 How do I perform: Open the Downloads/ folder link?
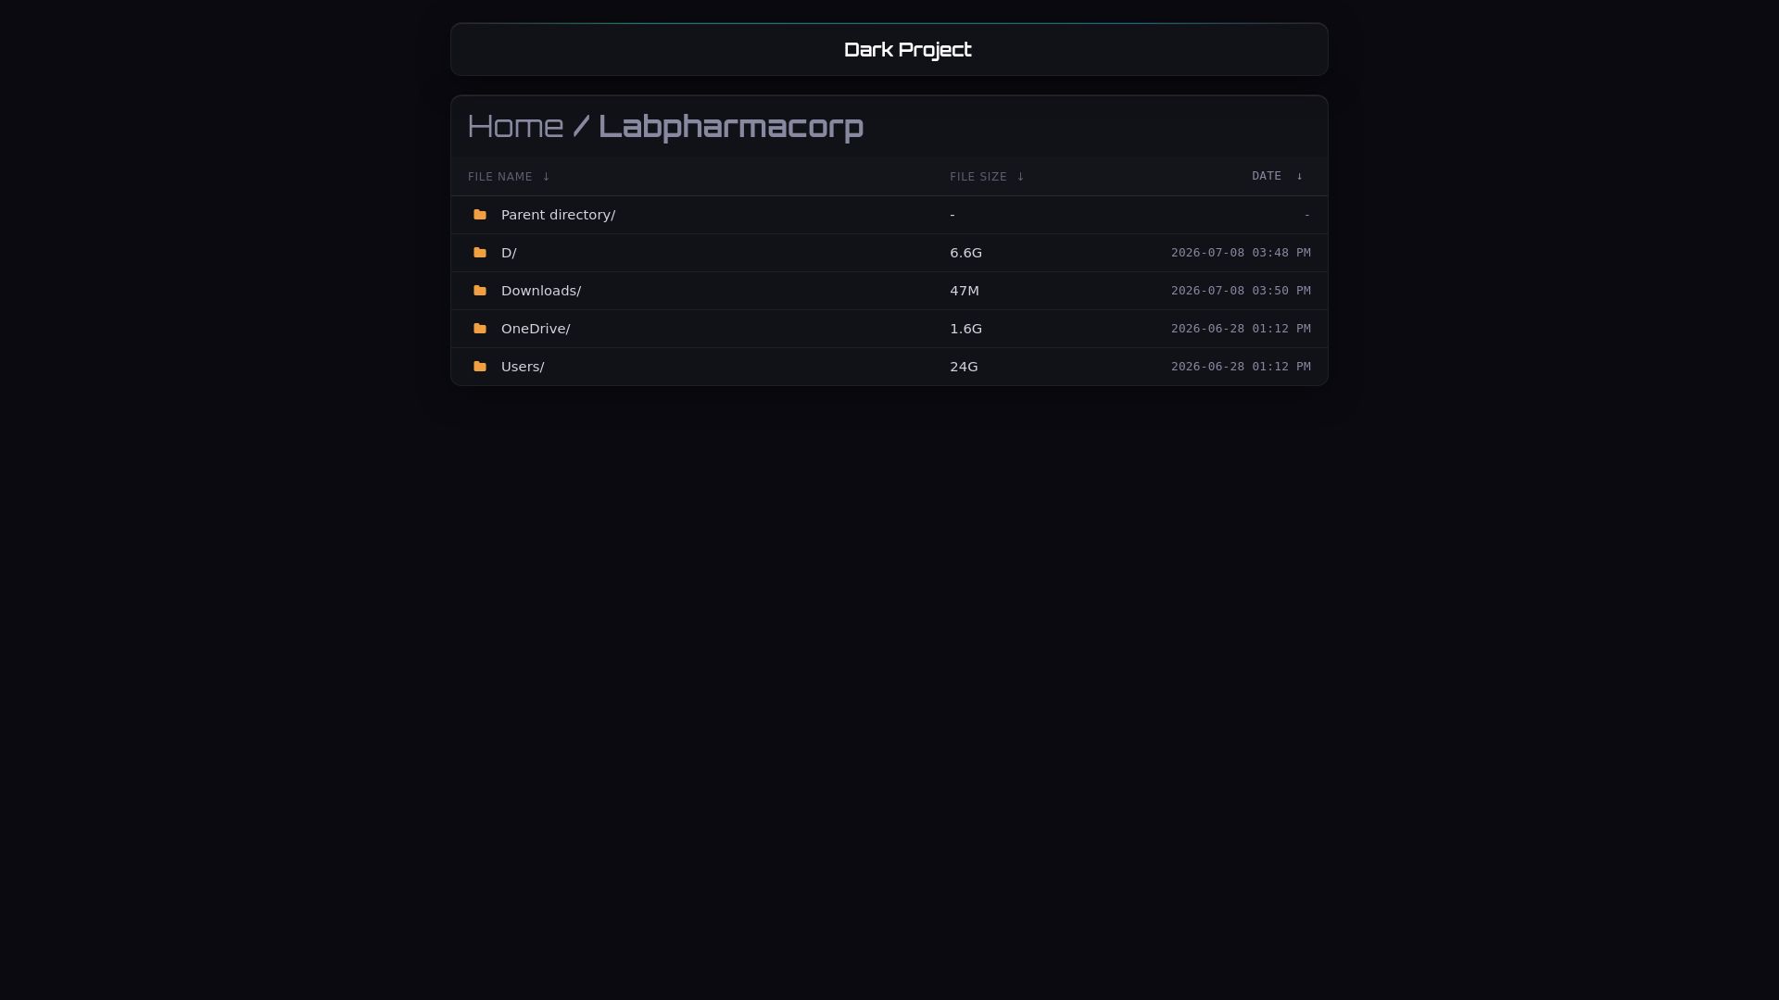pos(541,291)
